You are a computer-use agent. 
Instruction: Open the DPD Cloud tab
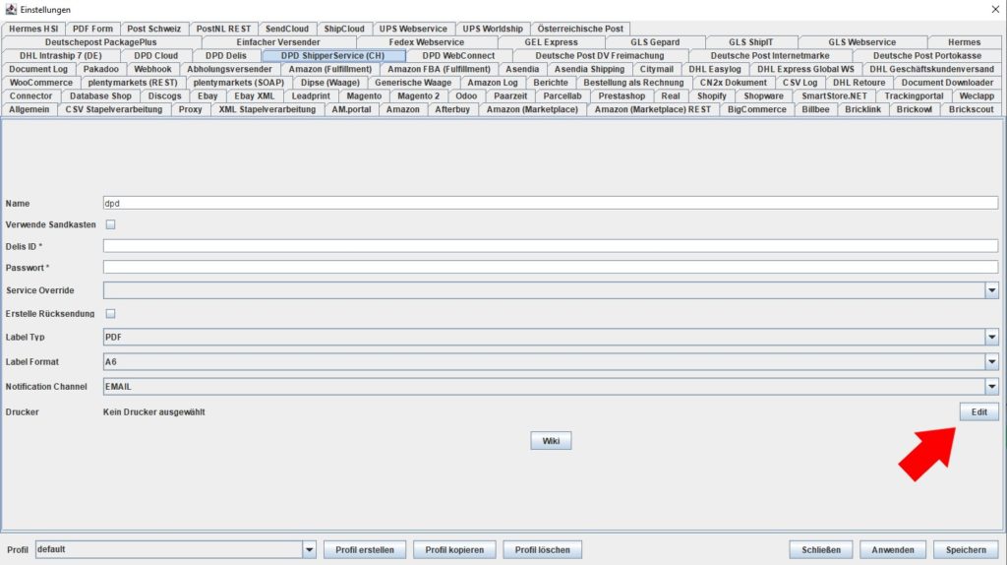156,55
